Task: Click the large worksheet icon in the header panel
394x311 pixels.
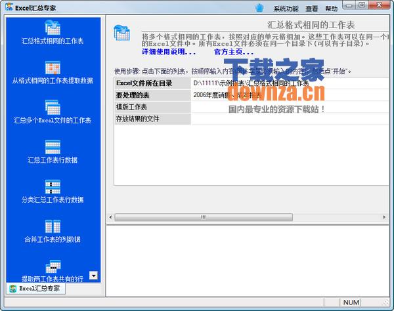Action: pyautogui.click(x=122, y=33)
